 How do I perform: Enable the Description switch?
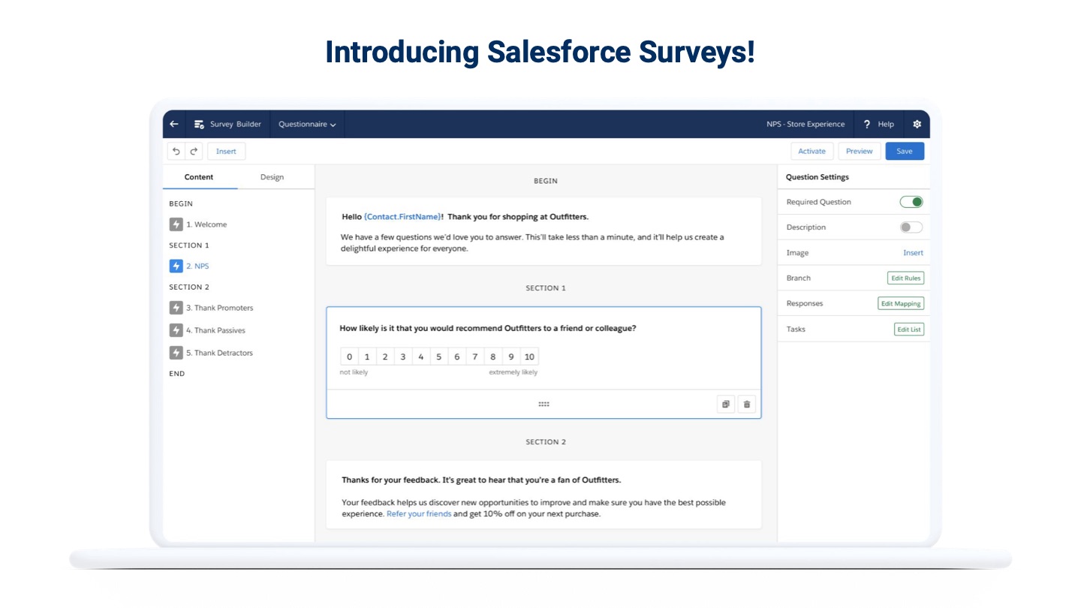(911, 227)
